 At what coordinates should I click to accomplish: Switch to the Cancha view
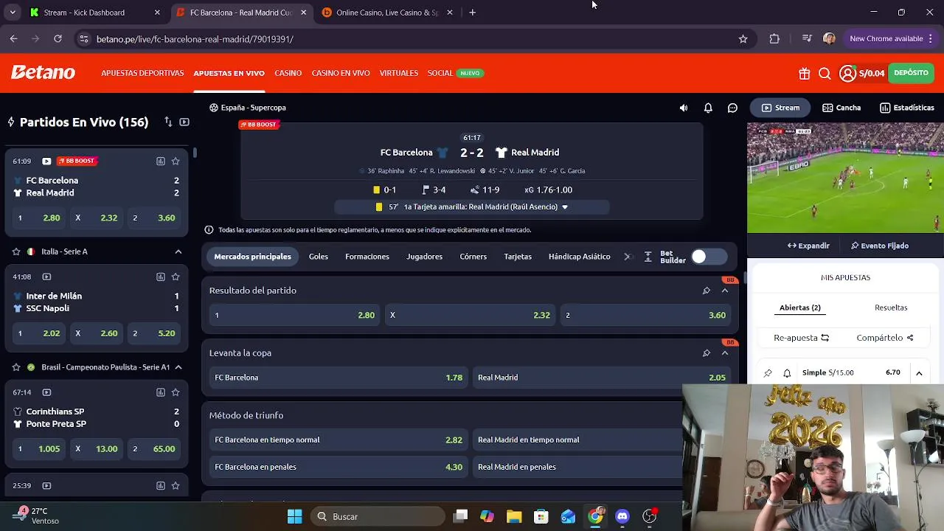coord(841,108)
